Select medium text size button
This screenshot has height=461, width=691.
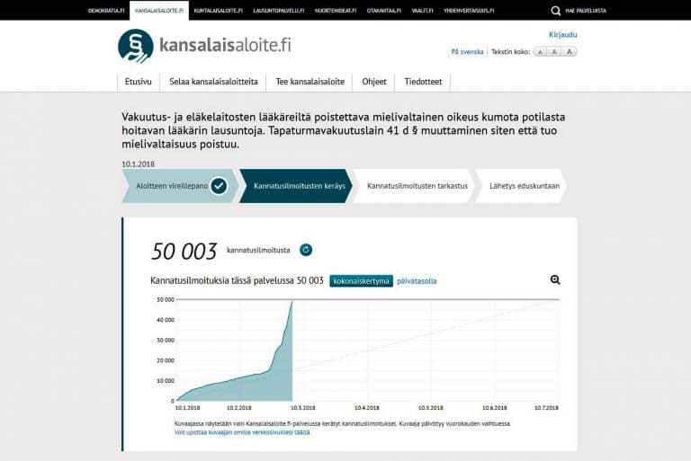pyautogui.click(x=555, y=52)
